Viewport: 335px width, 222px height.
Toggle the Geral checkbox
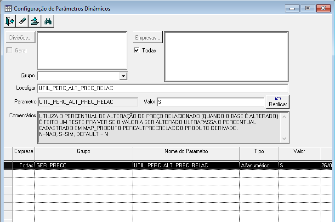(x=9, y=50)
